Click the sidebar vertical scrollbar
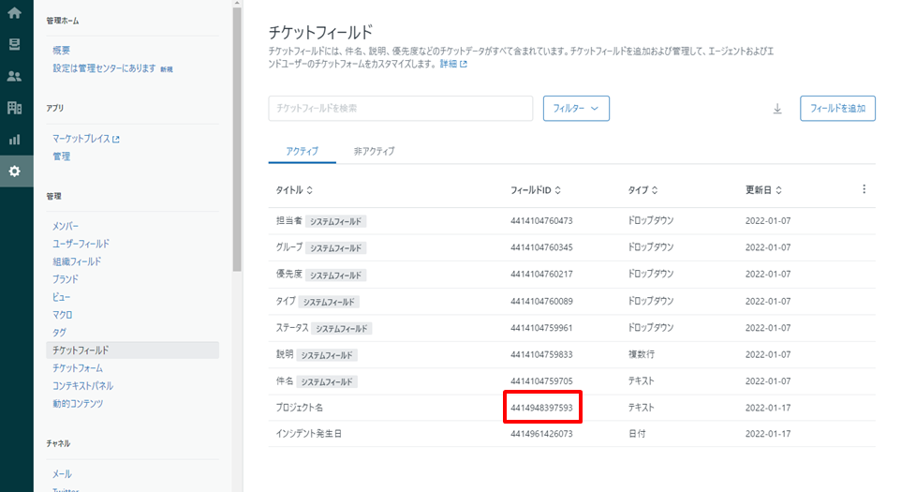Image resolution: width=901 pixels, height=492 pixels. pos(237,138)
